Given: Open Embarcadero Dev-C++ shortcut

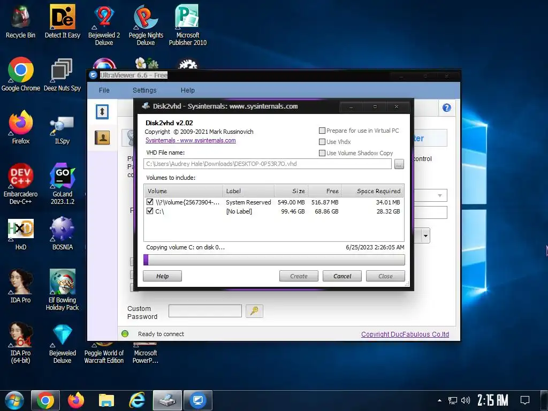Looking at the screenshot, I should [x=21, y=184].
